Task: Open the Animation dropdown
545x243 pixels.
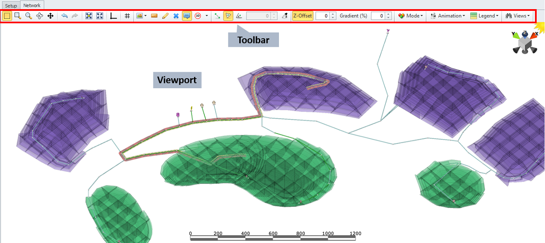Action: (x=447, y=16)
